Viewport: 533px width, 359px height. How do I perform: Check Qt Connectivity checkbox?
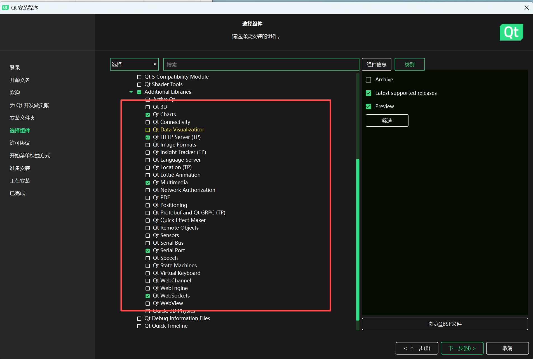point(147,122)
